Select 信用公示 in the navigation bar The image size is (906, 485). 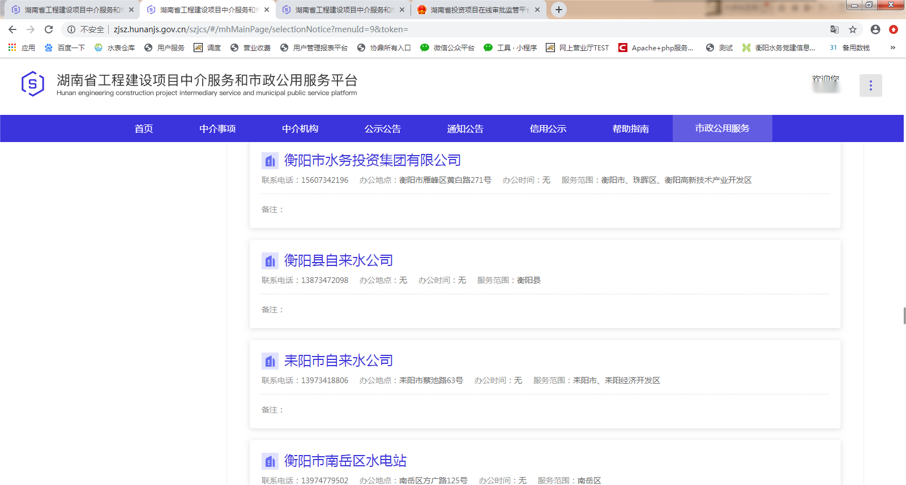coord(548,128)
